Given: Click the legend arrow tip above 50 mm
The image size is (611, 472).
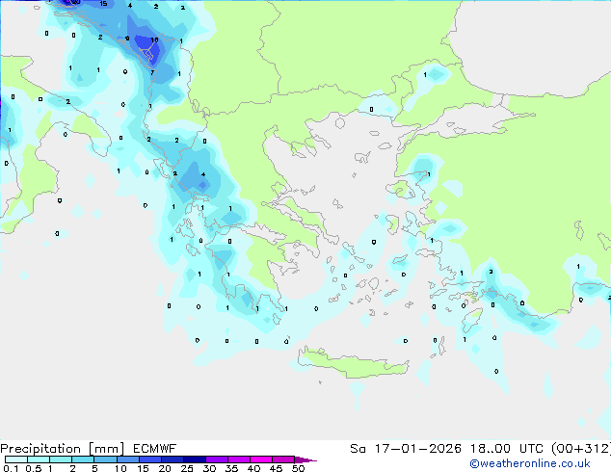Looking at the screenshot, I should click(305, 459).
